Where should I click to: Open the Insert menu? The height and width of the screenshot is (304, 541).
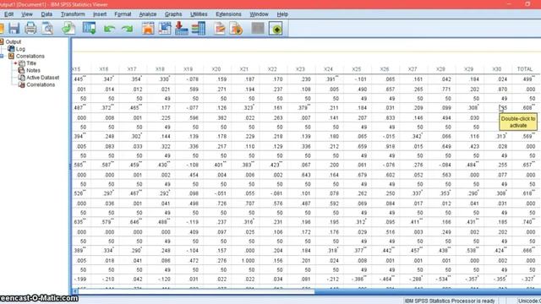(x=100, y=14)
